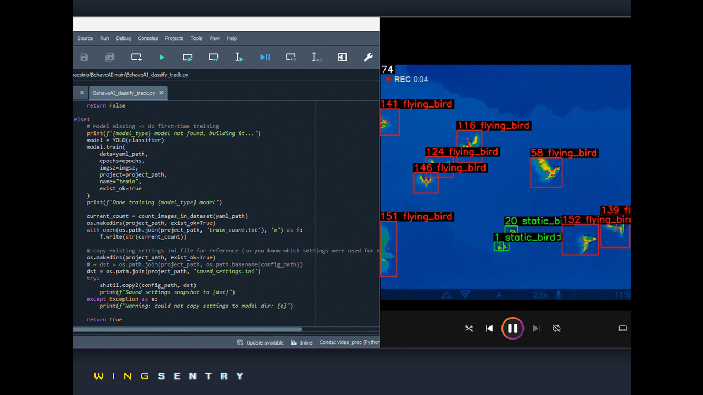Click the Save file icon in Spyder toolbar
Viewport: 703px width, 395px height.
click(84, 57)
